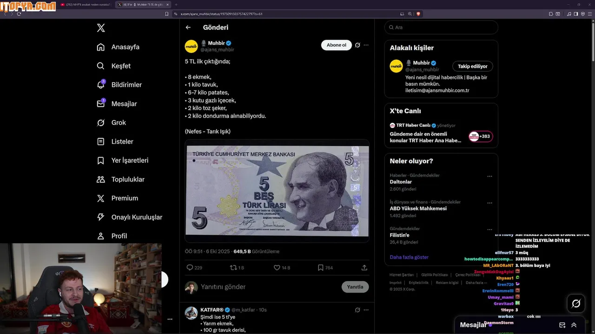Expand the Mesajlar dock with double chevron
Screen dimensions: 595x334
574,325
